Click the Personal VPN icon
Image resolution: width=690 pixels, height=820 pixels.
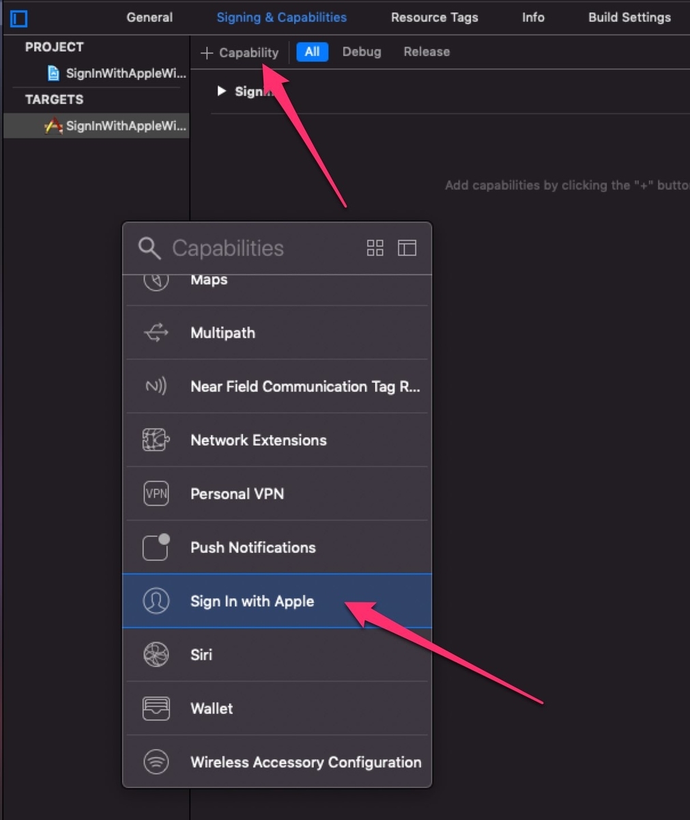tap(156, 493)
